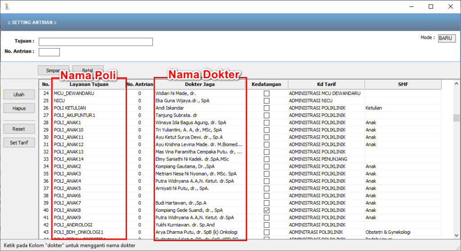Viewport: 461px width, 251px height.
Task: Open Set Tarif button
Action: (18, 143)
